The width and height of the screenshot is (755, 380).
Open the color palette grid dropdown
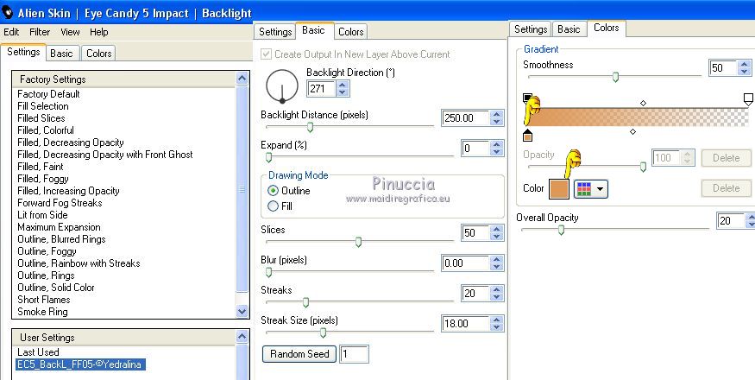coord(591,189)
